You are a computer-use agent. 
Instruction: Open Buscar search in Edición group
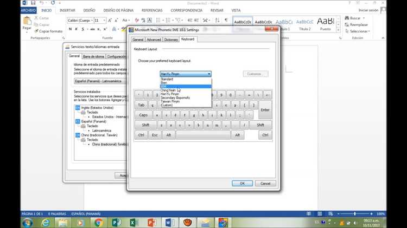[x=355, y=18]
